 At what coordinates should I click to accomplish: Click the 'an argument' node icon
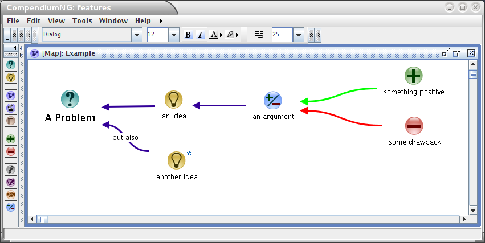coord(273,100)
